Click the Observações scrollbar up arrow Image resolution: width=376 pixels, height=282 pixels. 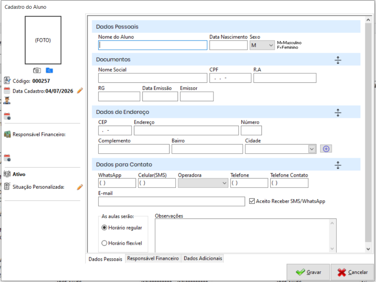(332, 223)
